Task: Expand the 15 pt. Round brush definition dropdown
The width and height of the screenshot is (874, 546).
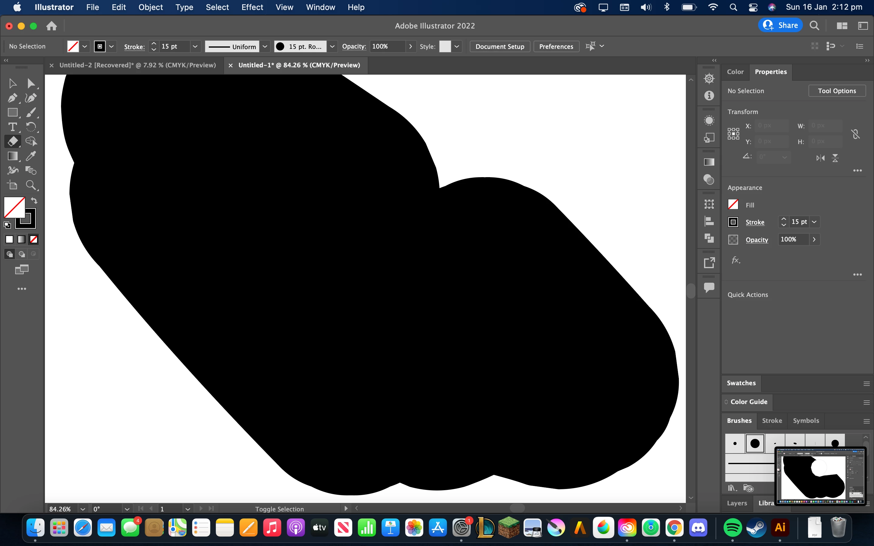Action: click(332, 46)
